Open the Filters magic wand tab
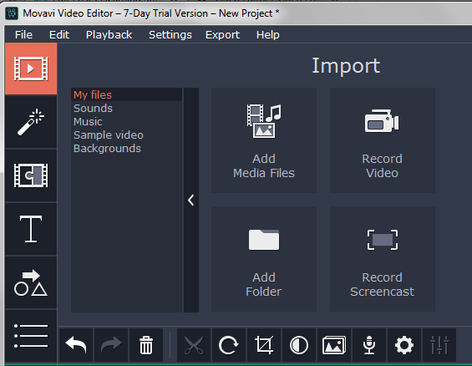 (31, 122)
